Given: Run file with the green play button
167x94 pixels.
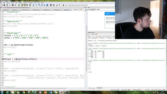Looking at the screenshot, I should tap(19, 5).
